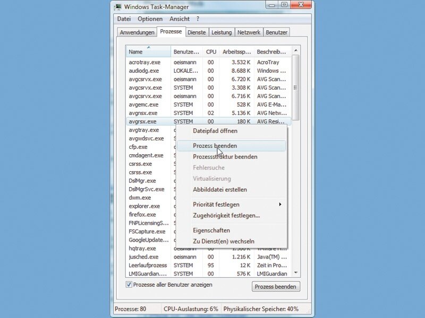This screenshot has width=425, height=318.
Task: Select 'Dateipfad öffnen' from context menu
Action: [x=215, y=131]
